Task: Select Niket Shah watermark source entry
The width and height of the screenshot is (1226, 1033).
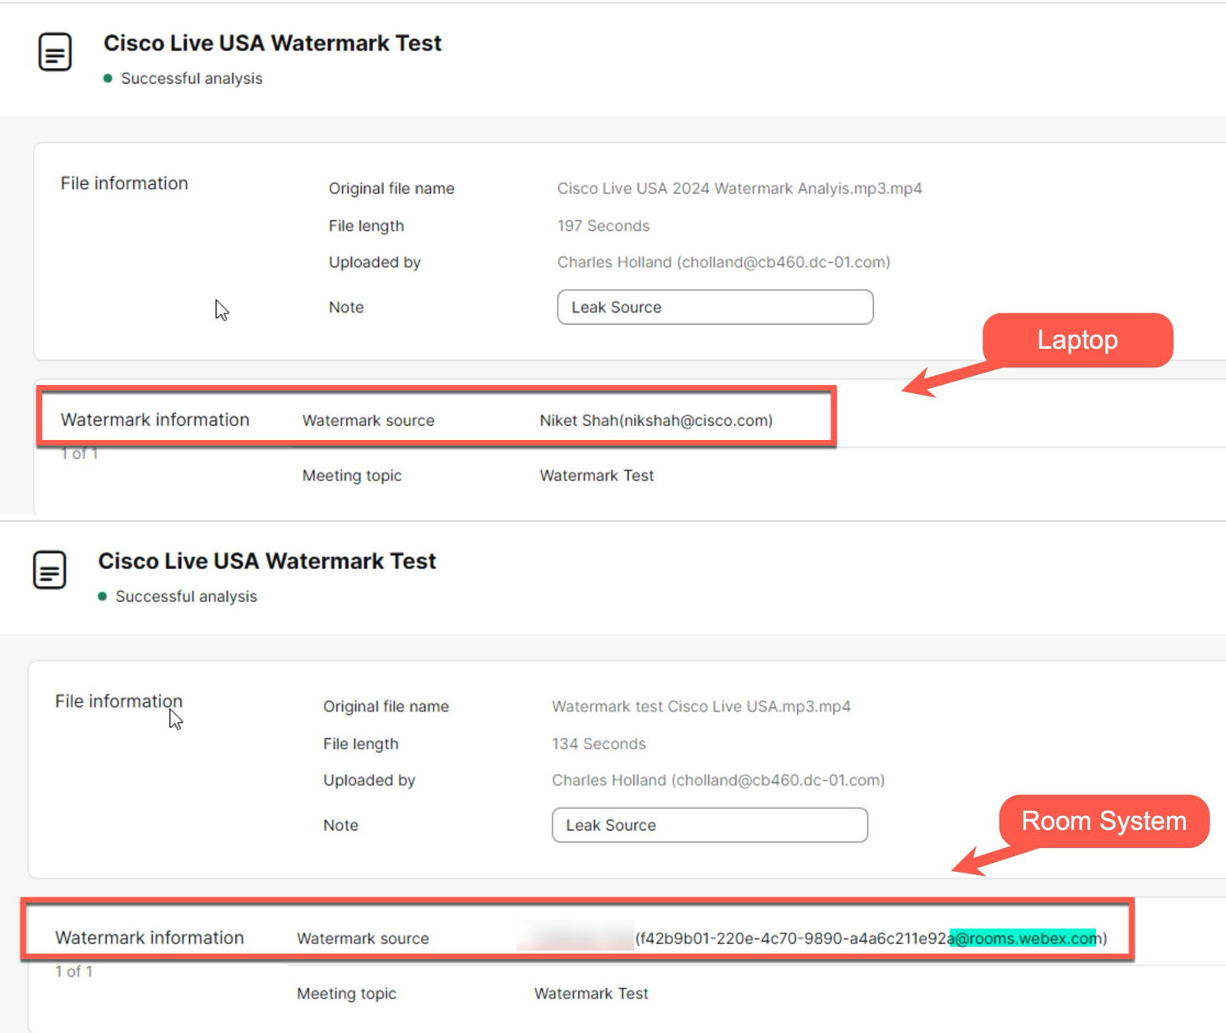Action: [655, 420]
